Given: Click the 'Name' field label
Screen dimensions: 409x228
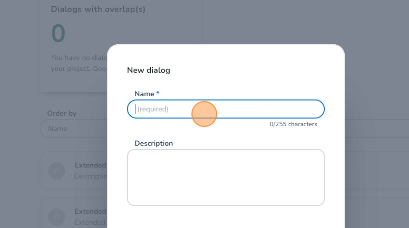Looking at the screenshot, I should 144,94.
